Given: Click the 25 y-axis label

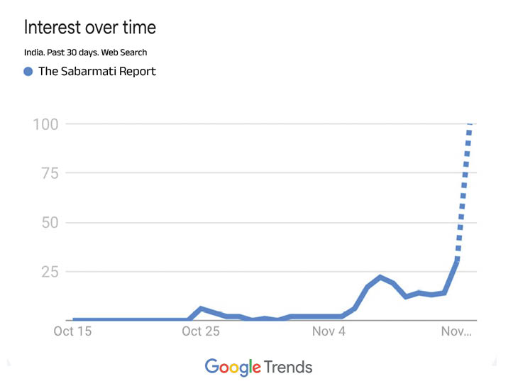Looking at the screenshot, I should tap(48, 272).
